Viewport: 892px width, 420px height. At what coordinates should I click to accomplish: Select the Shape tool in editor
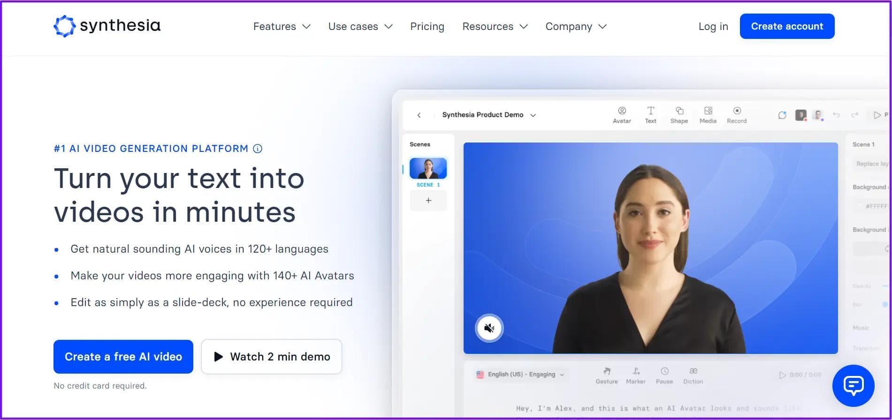679,115
